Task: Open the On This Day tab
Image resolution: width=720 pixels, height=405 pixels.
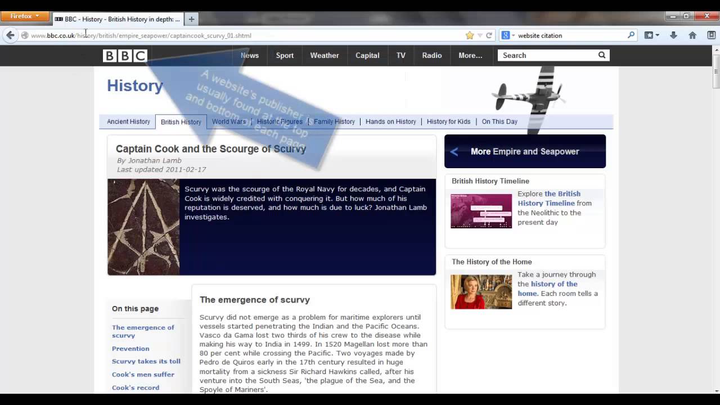Action: point(499,121)
